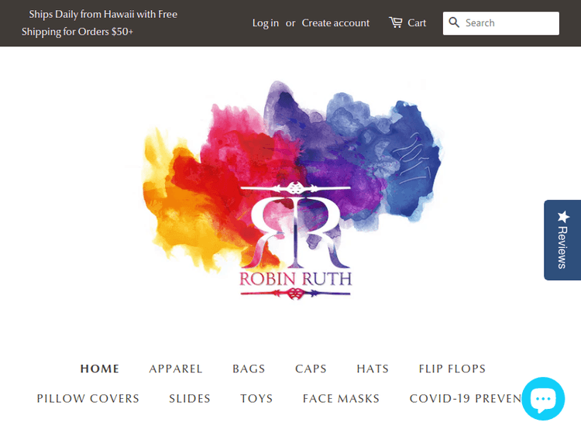
Task: Open the CAPS category
Action: pos(311,369)
